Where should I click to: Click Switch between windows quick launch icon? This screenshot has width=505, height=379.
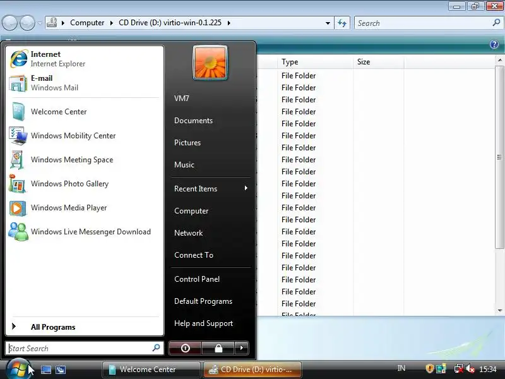(x=61, y=370)
